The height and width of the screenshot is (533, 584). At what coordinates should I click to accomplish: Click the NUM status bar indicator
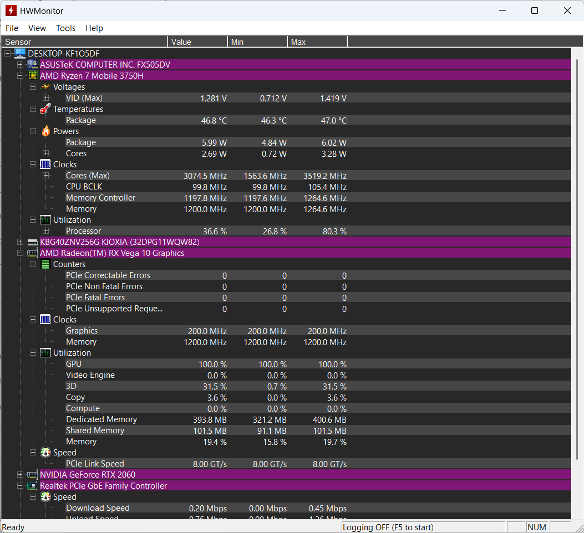point(537,527)
